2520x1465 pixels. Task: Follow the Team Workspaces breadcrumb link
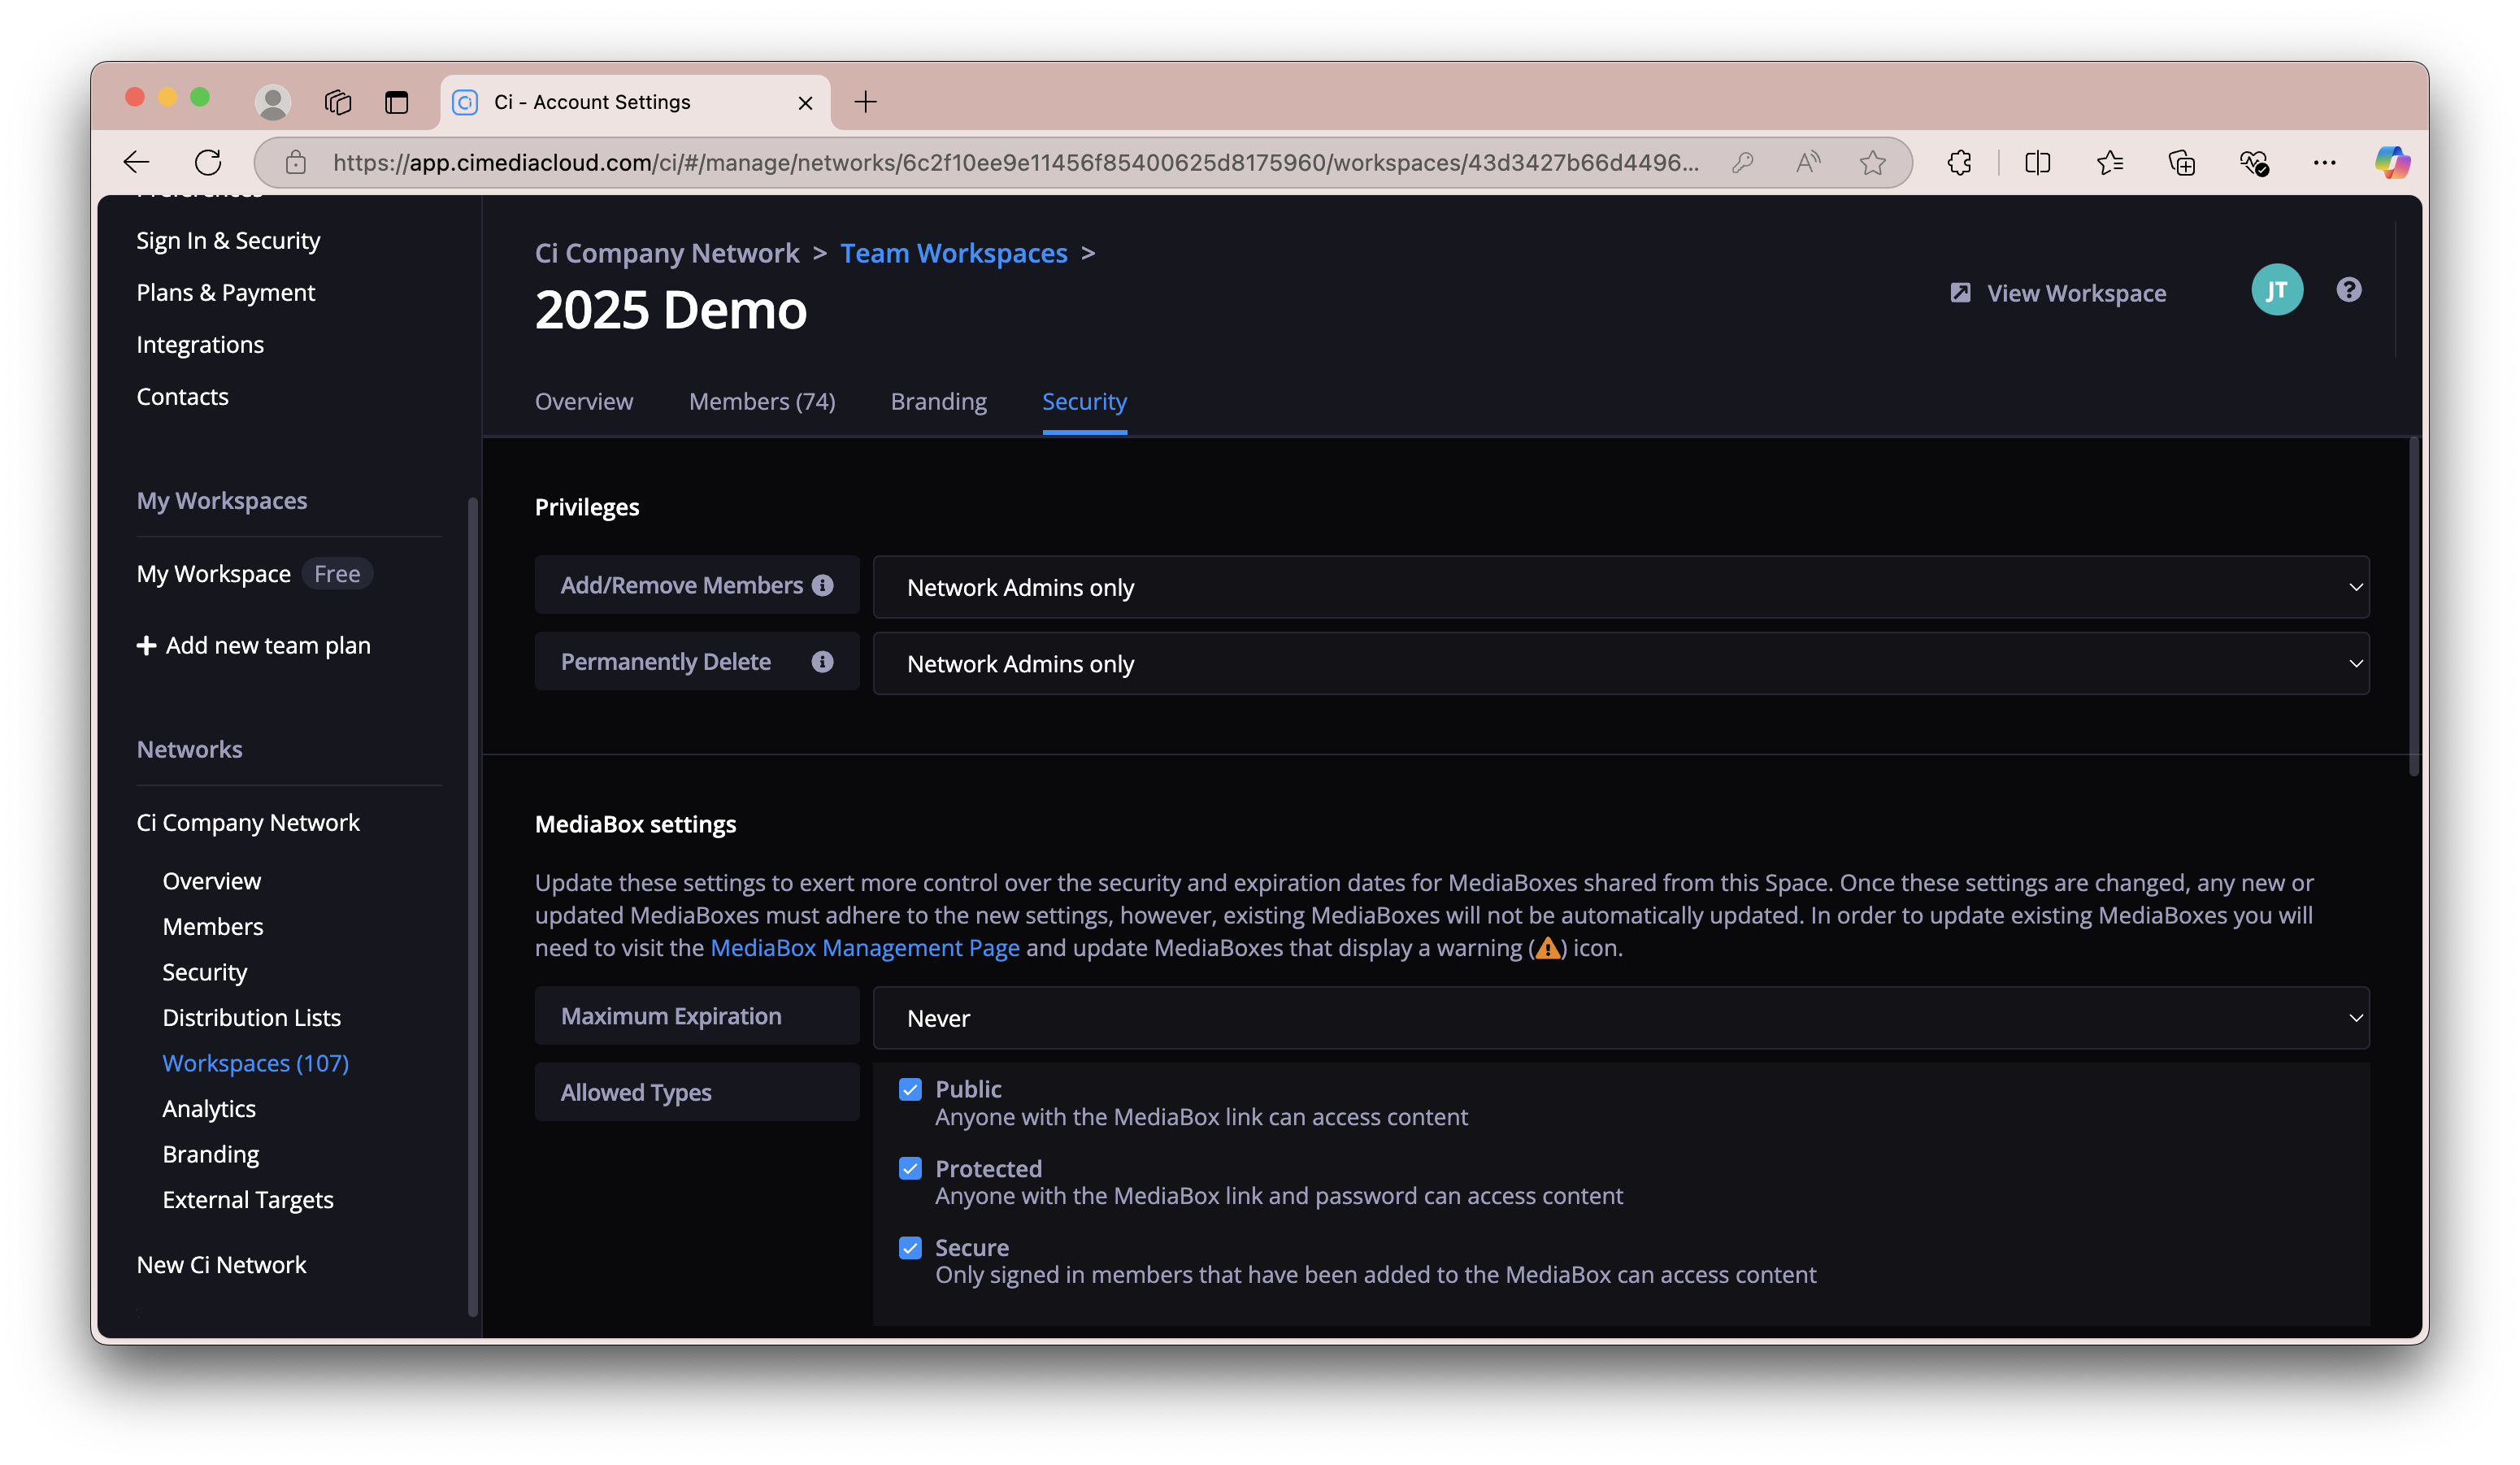pos(954,253)
